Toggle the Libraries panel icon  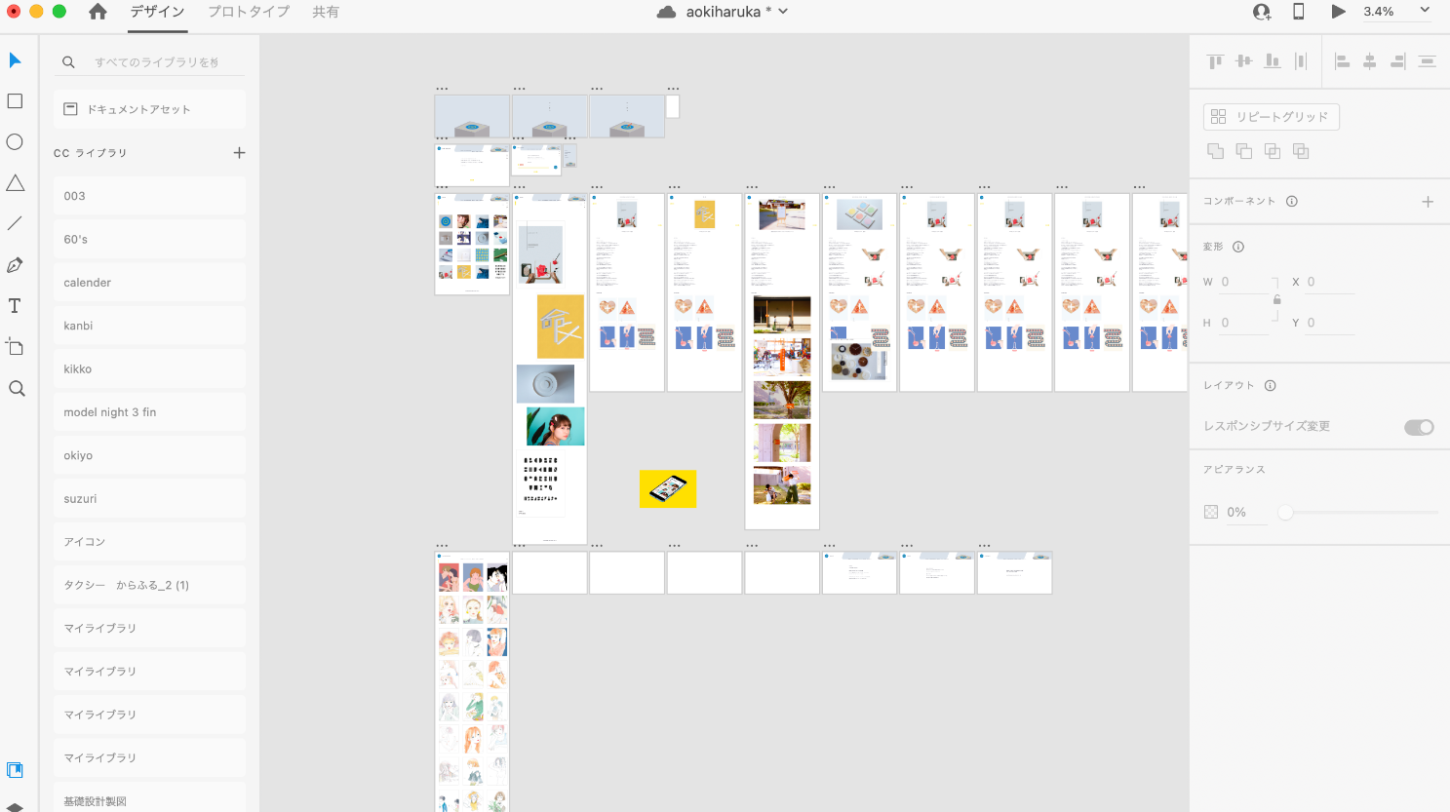point(15,770)
